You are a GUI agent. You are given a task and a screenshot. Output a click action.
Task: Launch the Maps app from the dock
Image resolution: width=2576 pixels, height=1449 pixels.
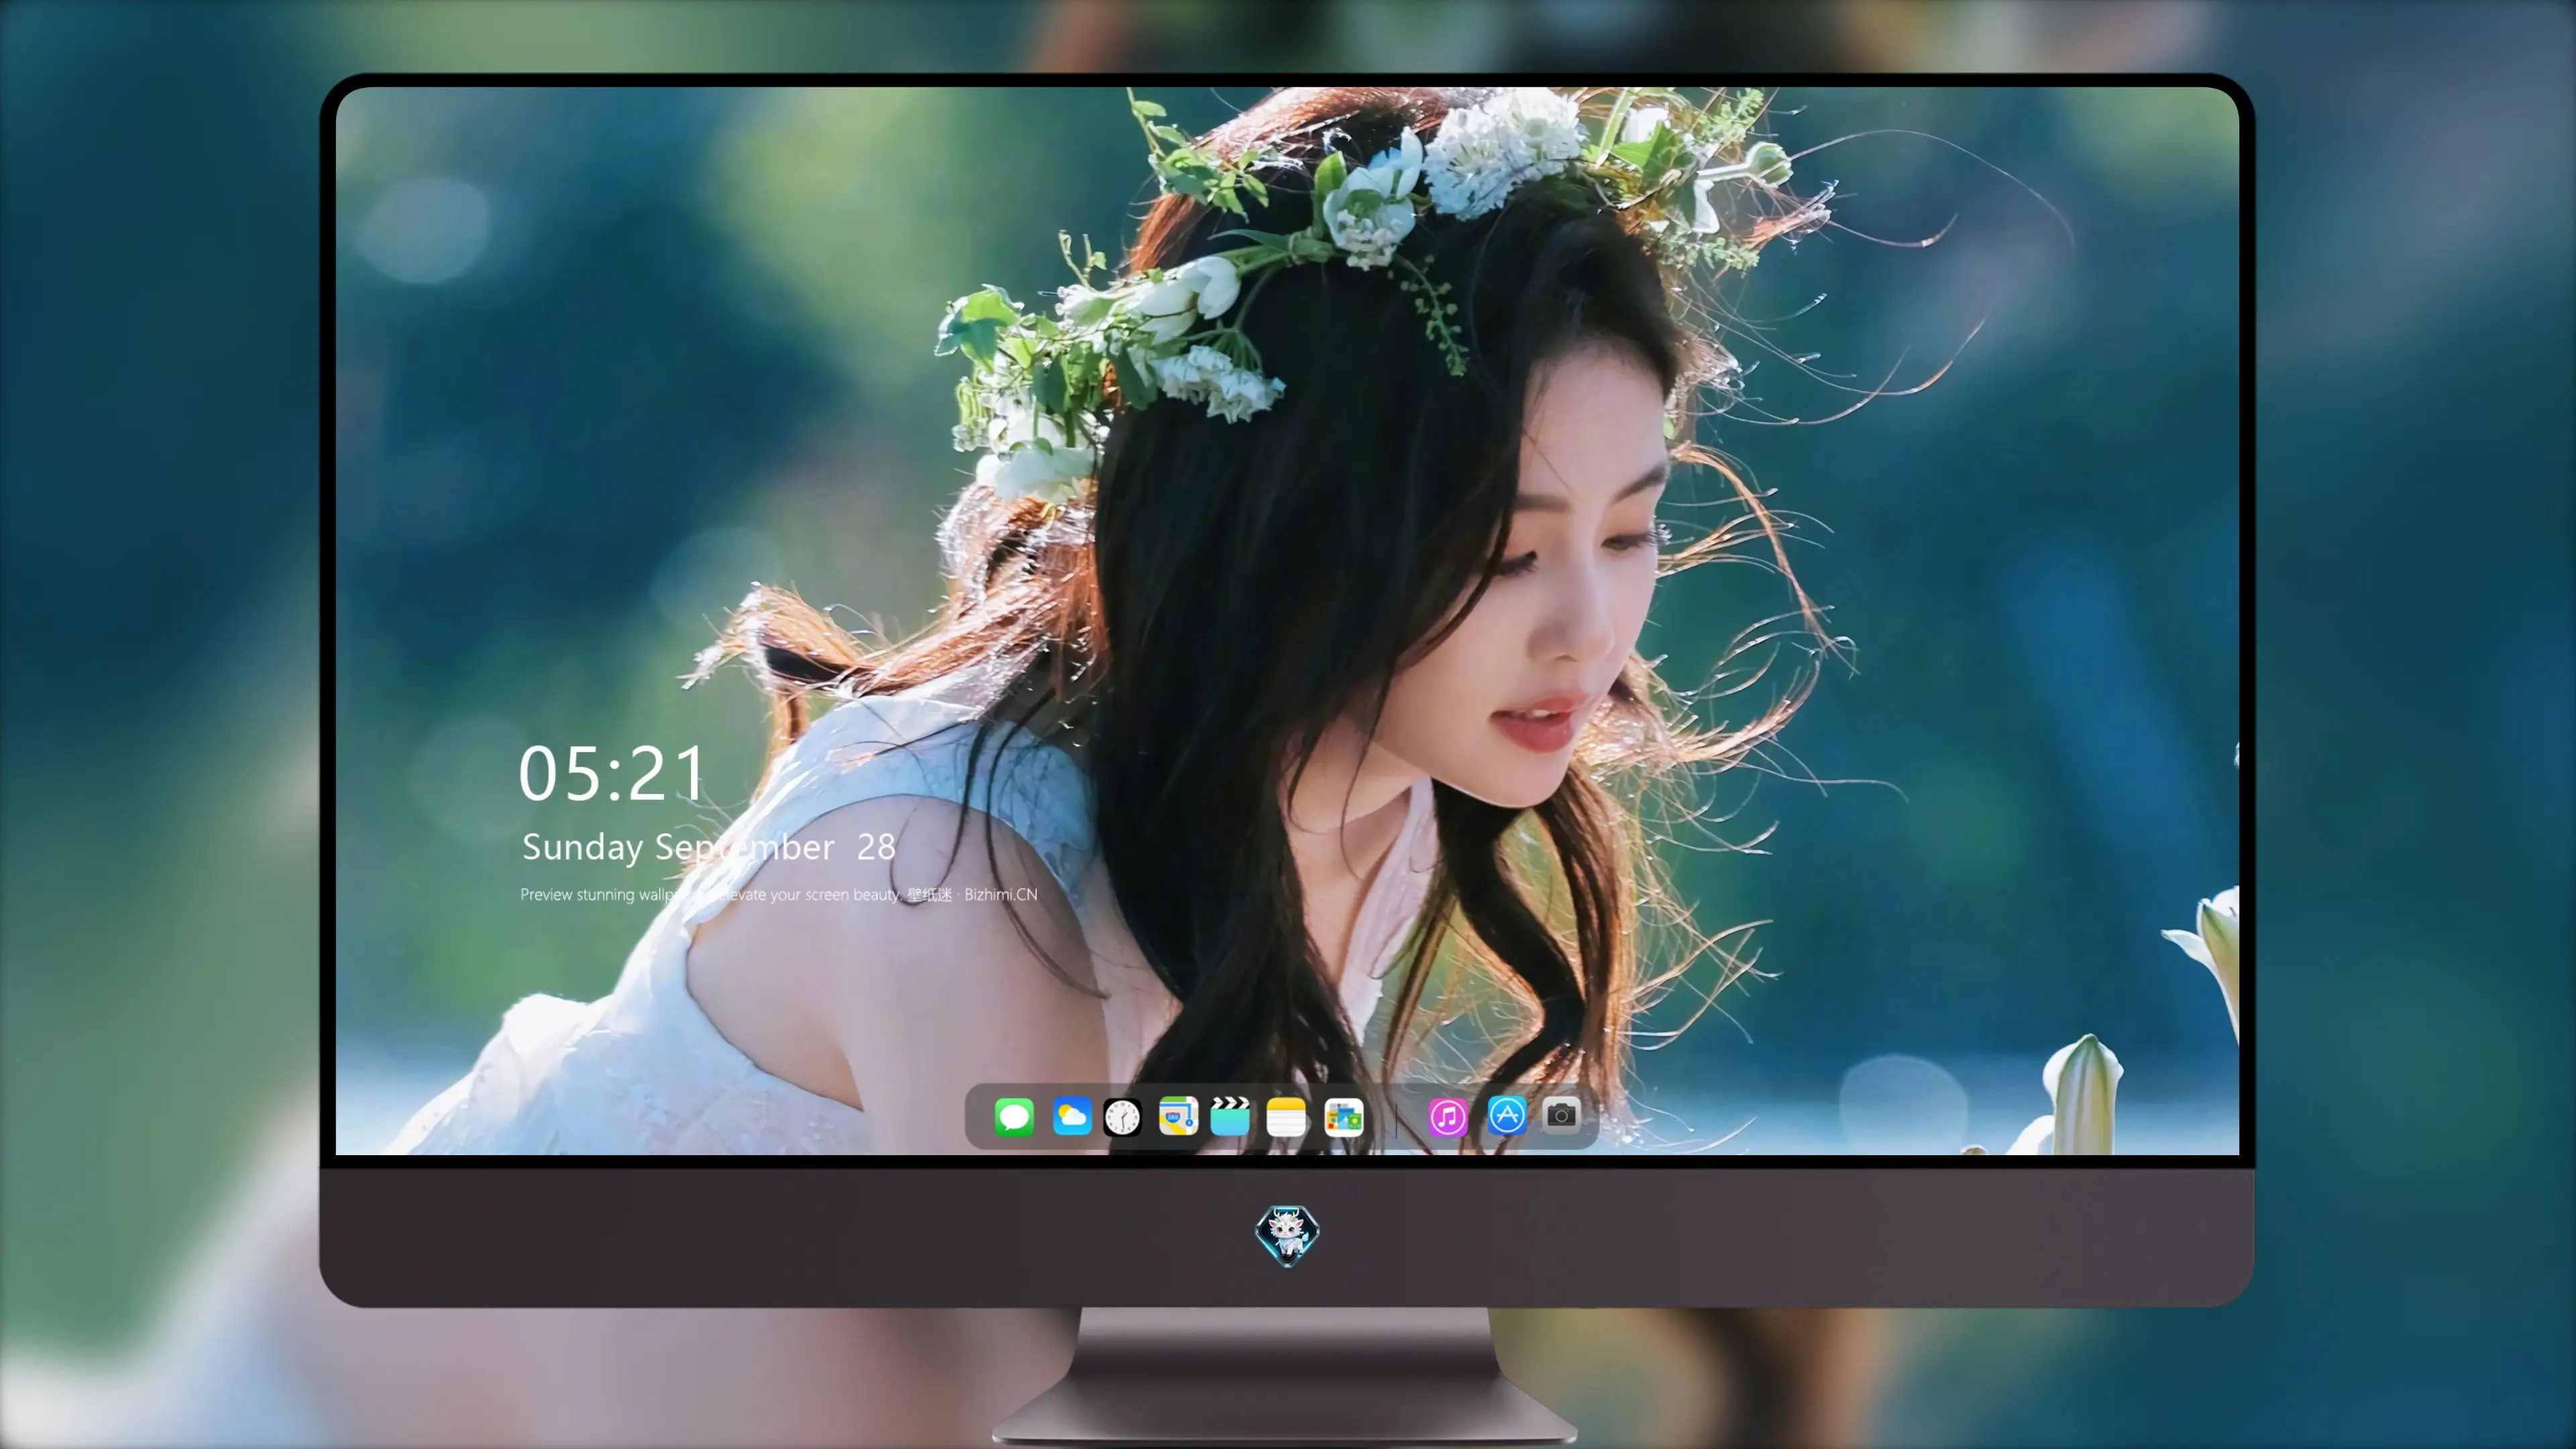click(x=1178, y=1116)
